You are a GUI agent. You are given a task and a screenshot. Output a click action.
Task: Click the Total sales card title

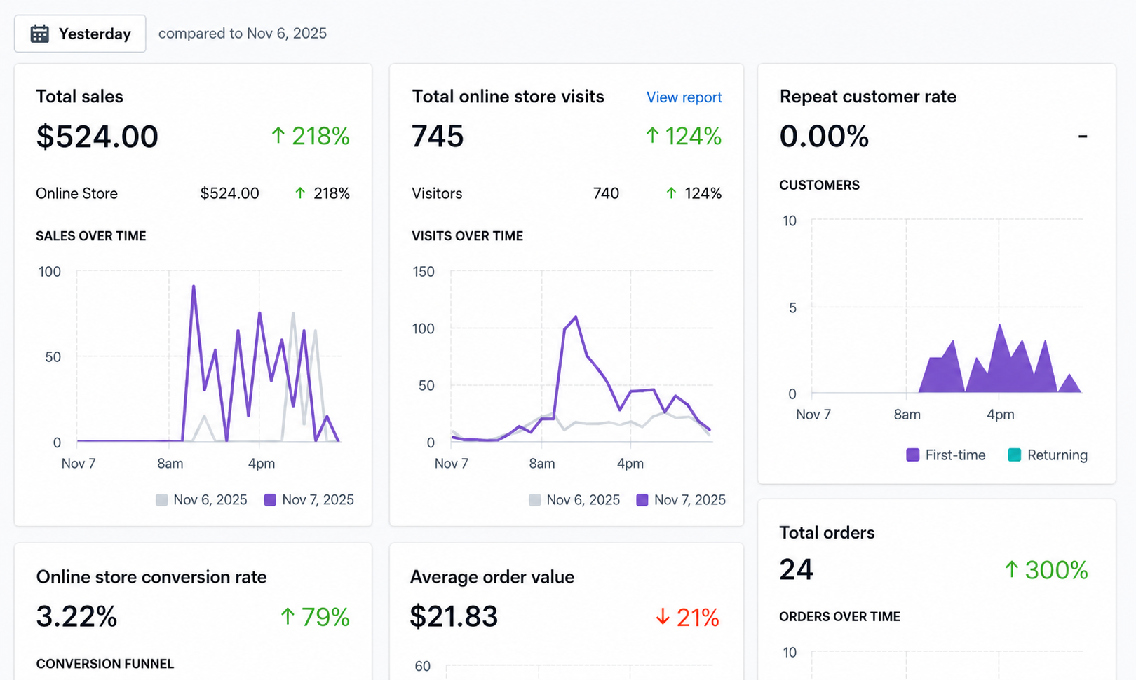[79, 97]
